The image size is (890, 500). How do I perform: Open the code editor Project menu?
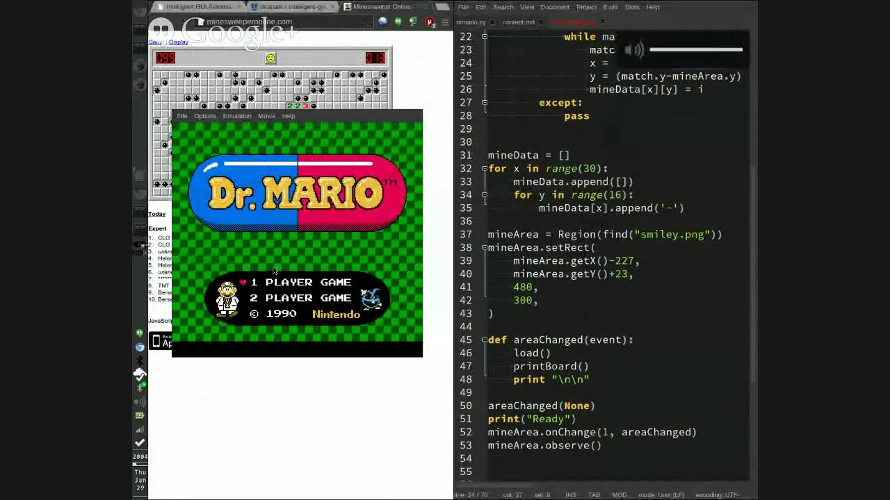[586, 7]
